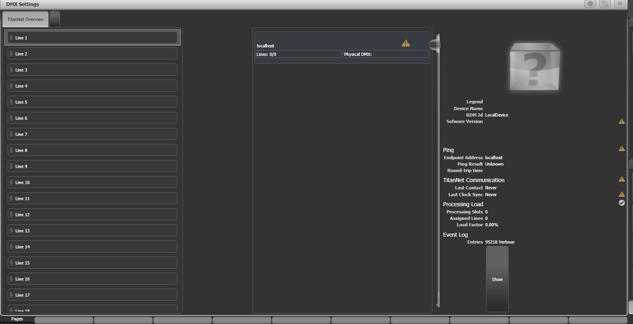Image resolution: width=633 pixels, height=324 pixels.
Task: Click the 'Device Name' label
Action: pos(468,109)
